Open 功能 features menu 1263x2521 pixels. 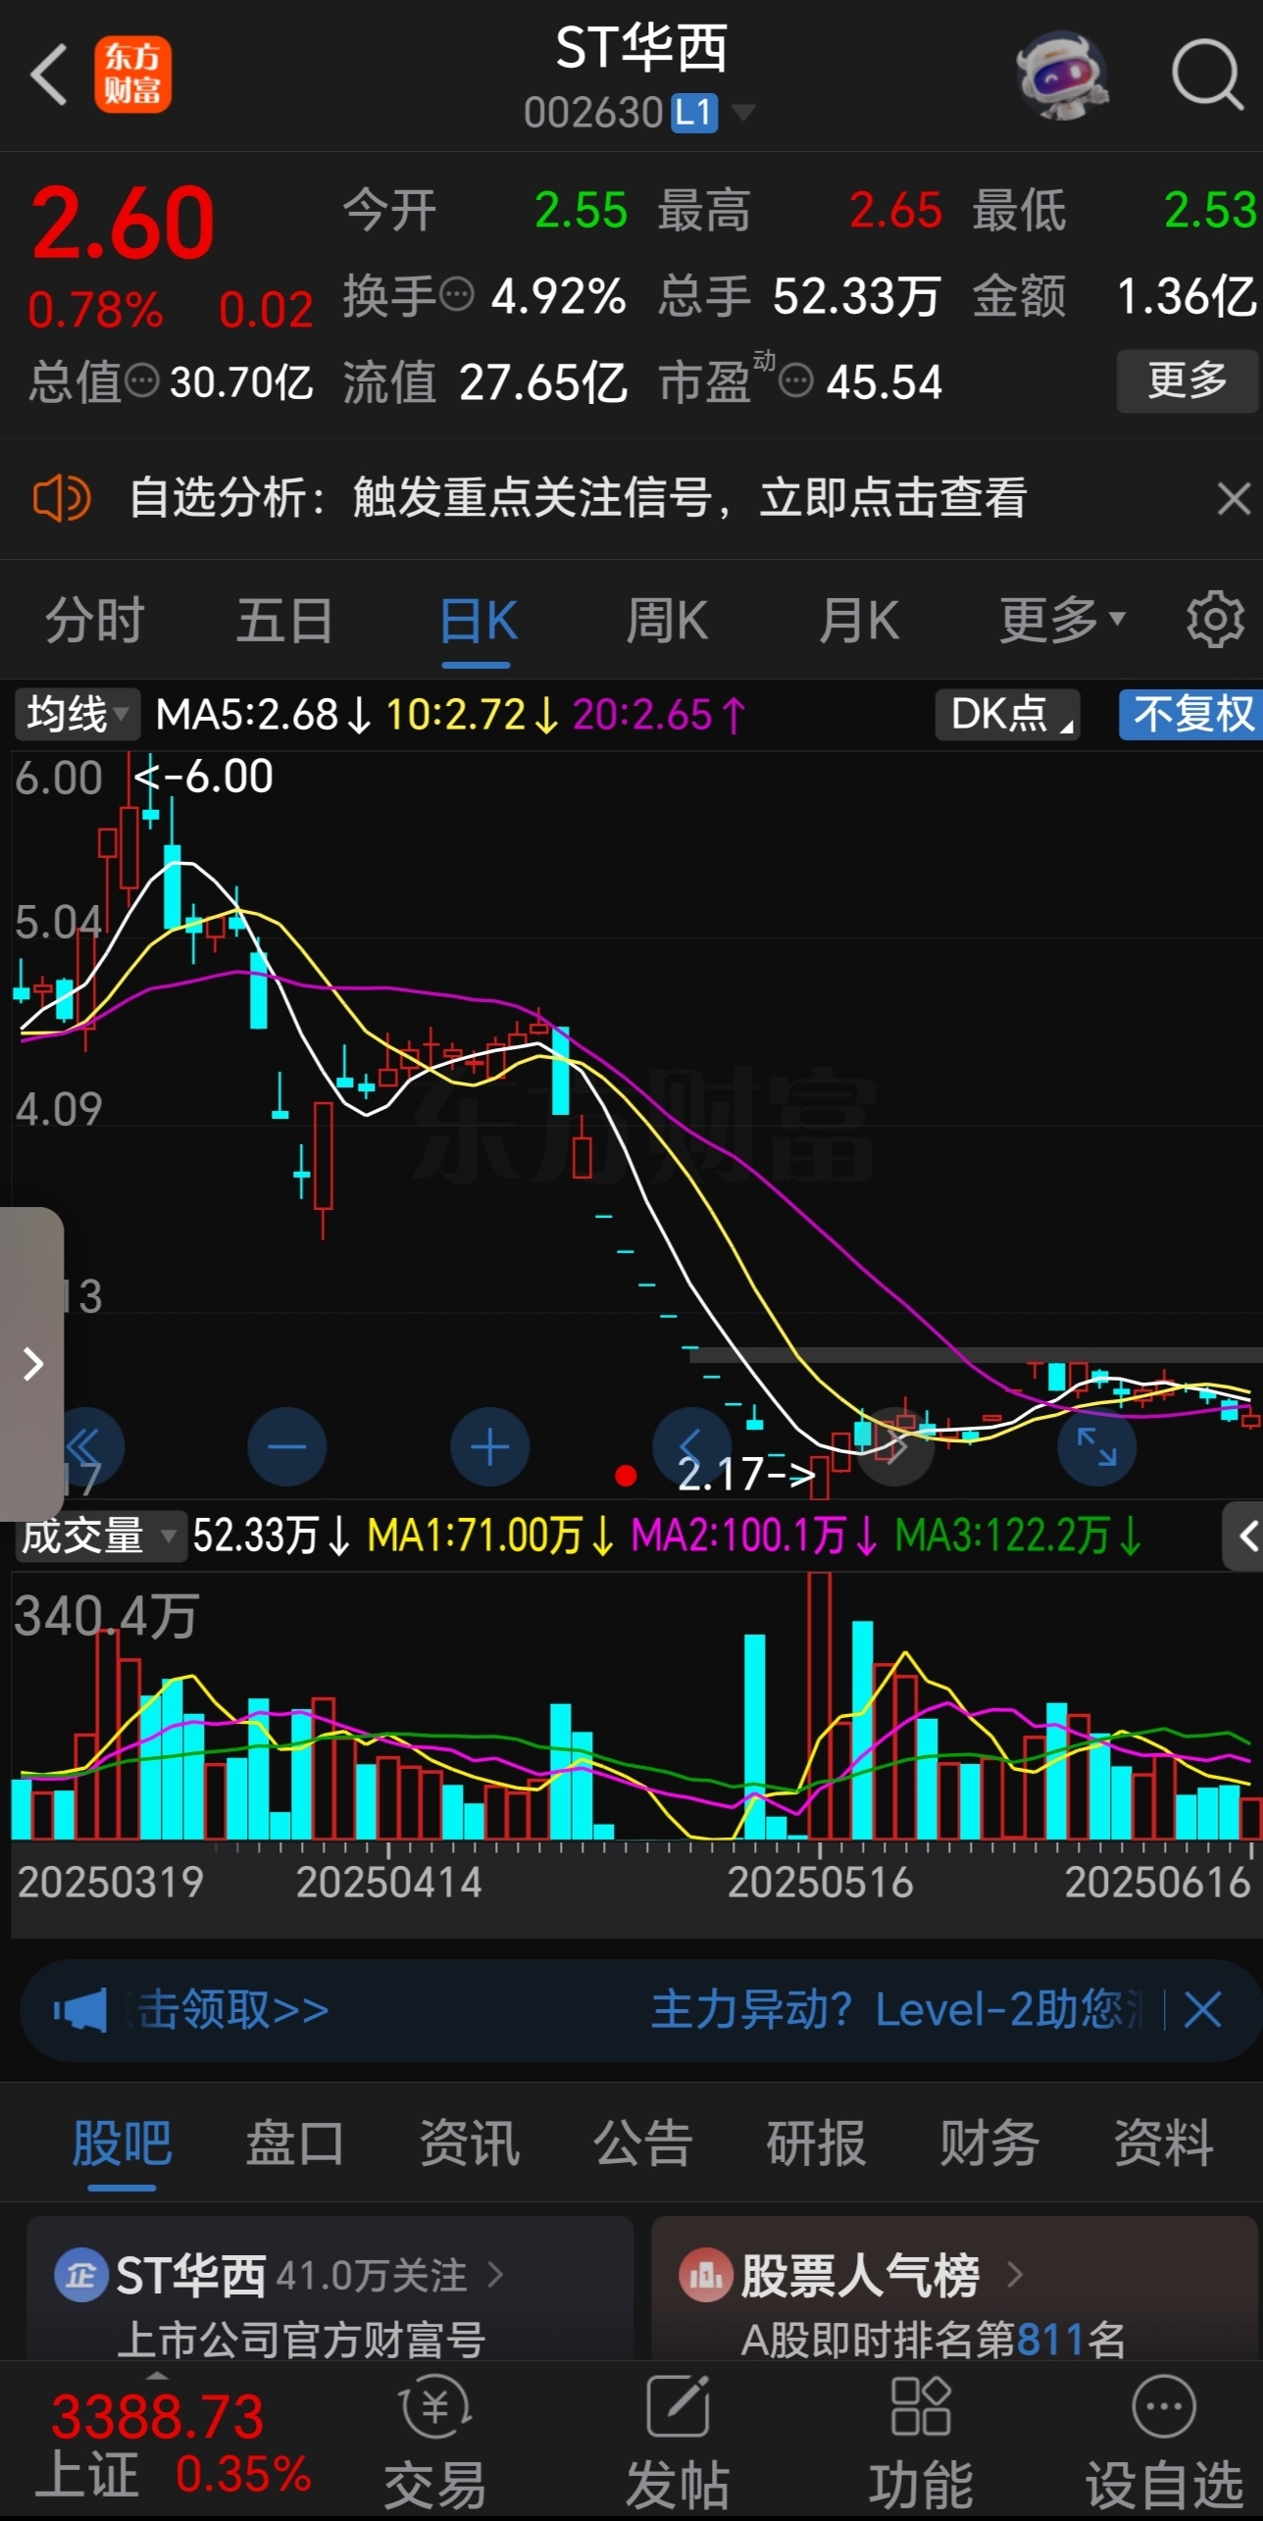click(x=921, y=2442)
